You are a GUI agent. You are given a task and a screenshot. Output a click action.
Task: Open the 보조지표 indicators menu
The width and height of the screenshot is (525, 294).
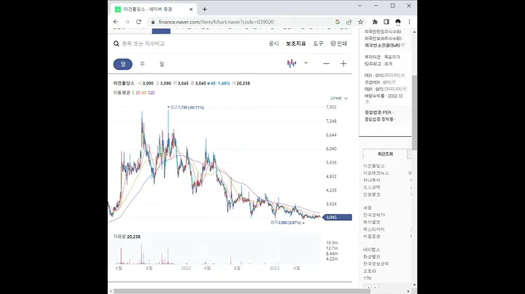(x=295, y=44)
